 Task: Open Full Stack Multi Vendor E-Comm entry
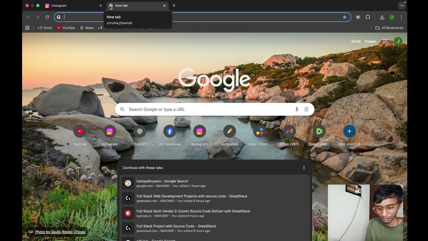(x=214, y=213)
